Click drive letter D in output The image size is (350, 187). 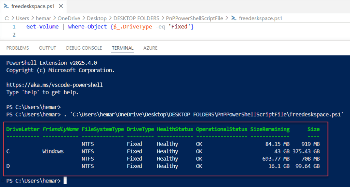coord(8,166)
